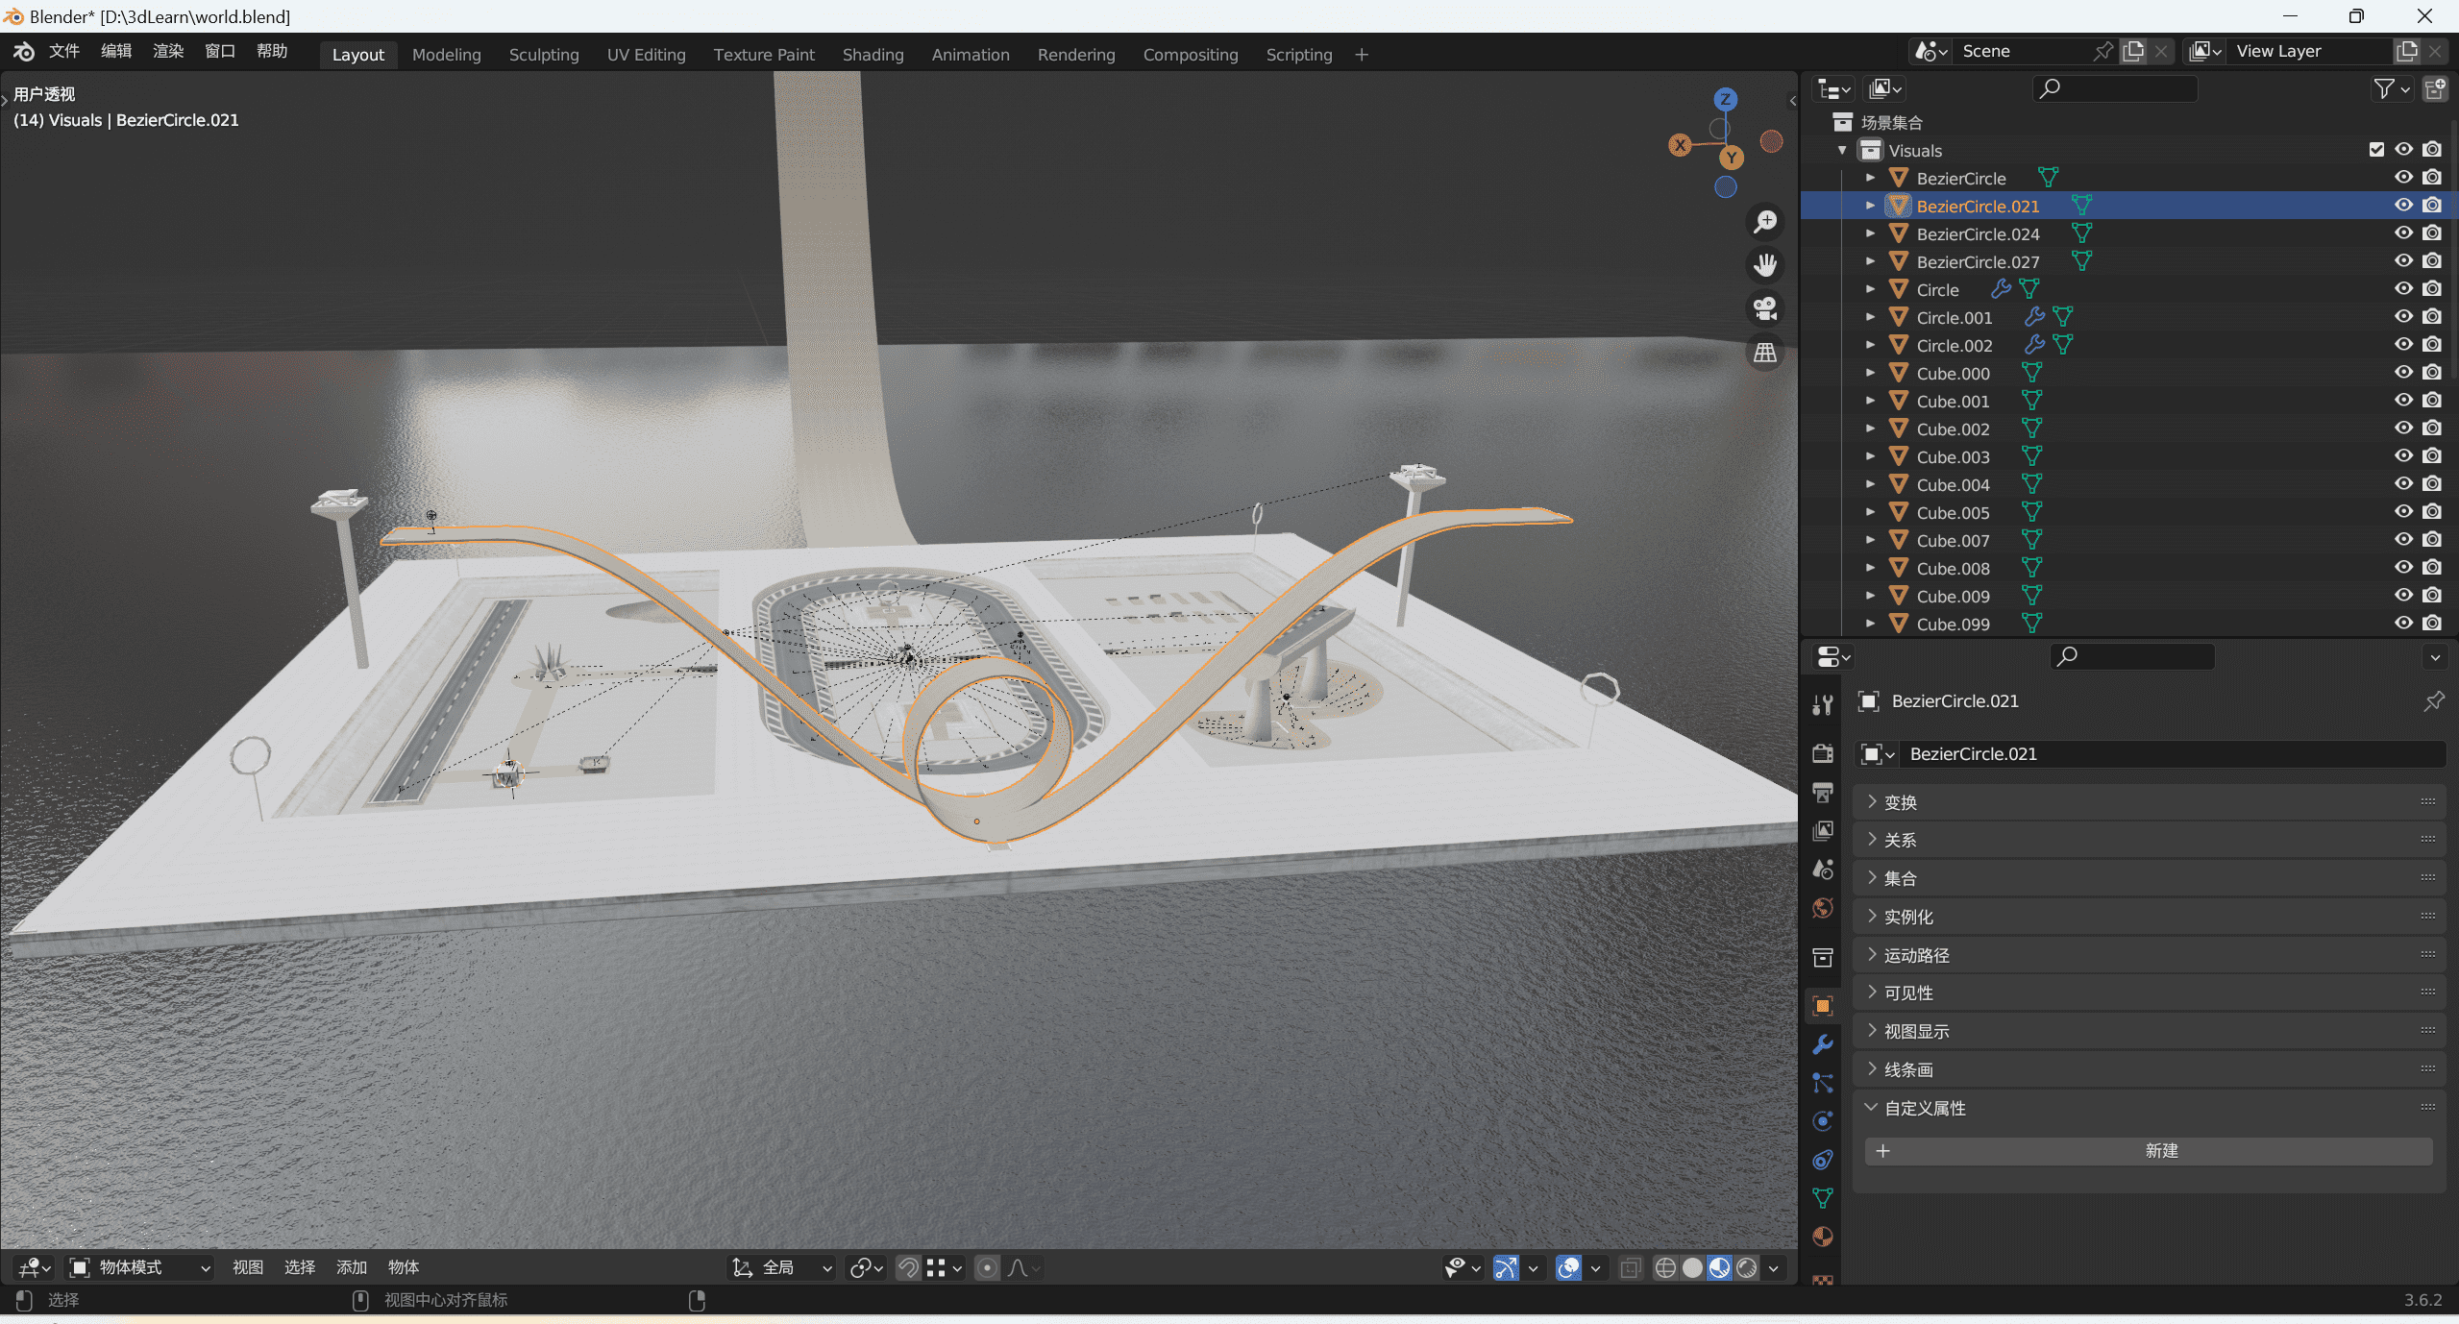The width and height of the screenshot is (2459, 1324).
Task: Toggle proportional editing in the header
Action: pyautogui.click(x=987, y=1268)
